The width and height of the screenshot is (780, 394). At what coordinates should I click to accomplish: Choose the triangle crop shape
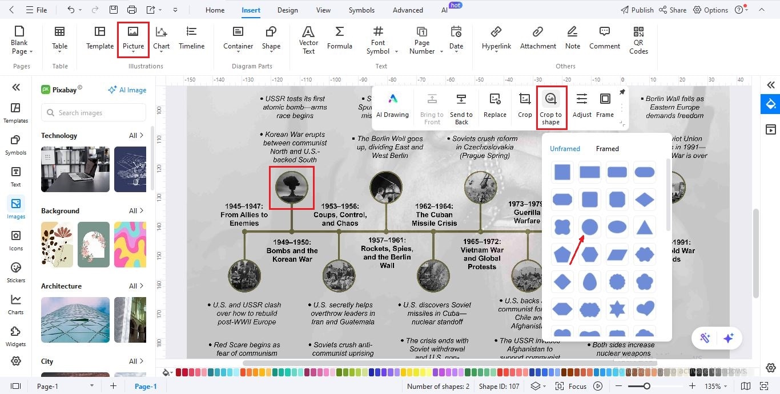pyautogui.click(x=645, y=227)
